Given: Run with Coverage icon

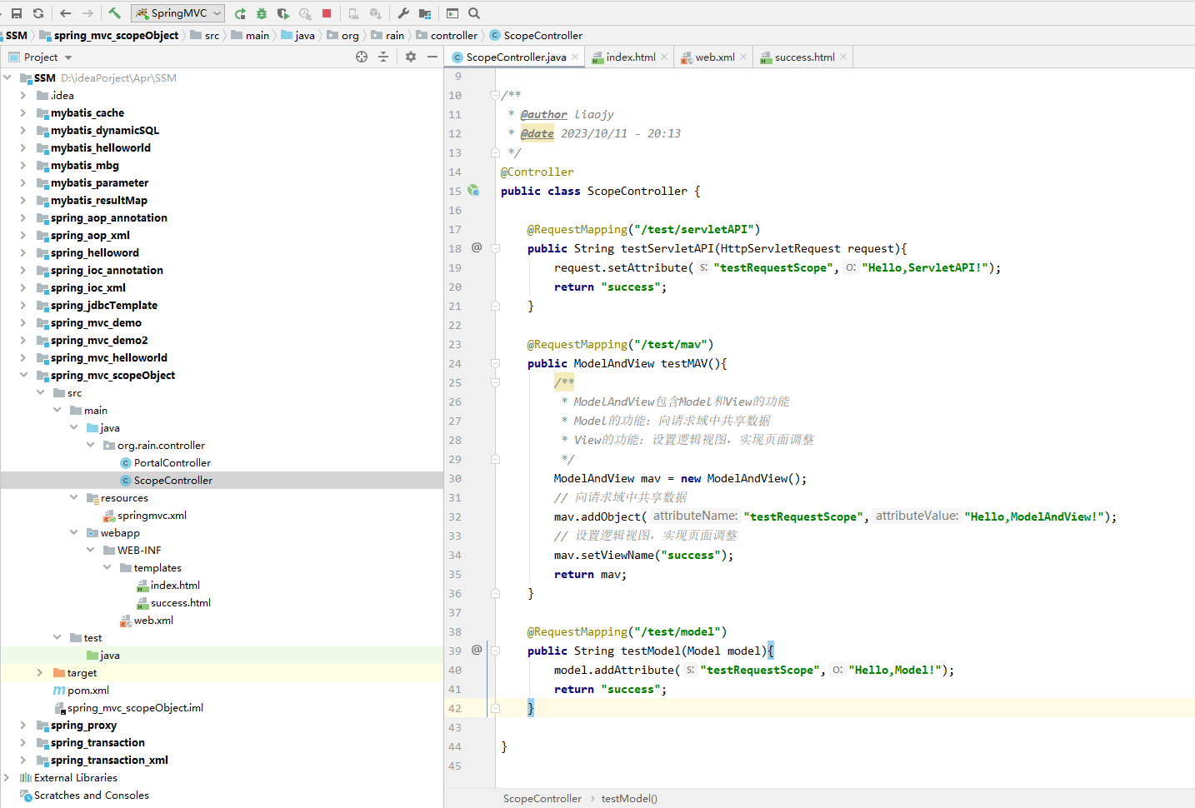Looking at the screenshot, I should (283, 13).
